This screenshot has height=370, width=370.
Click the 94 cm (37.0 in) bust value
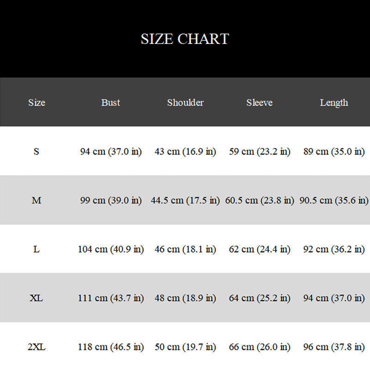[111, 152]
